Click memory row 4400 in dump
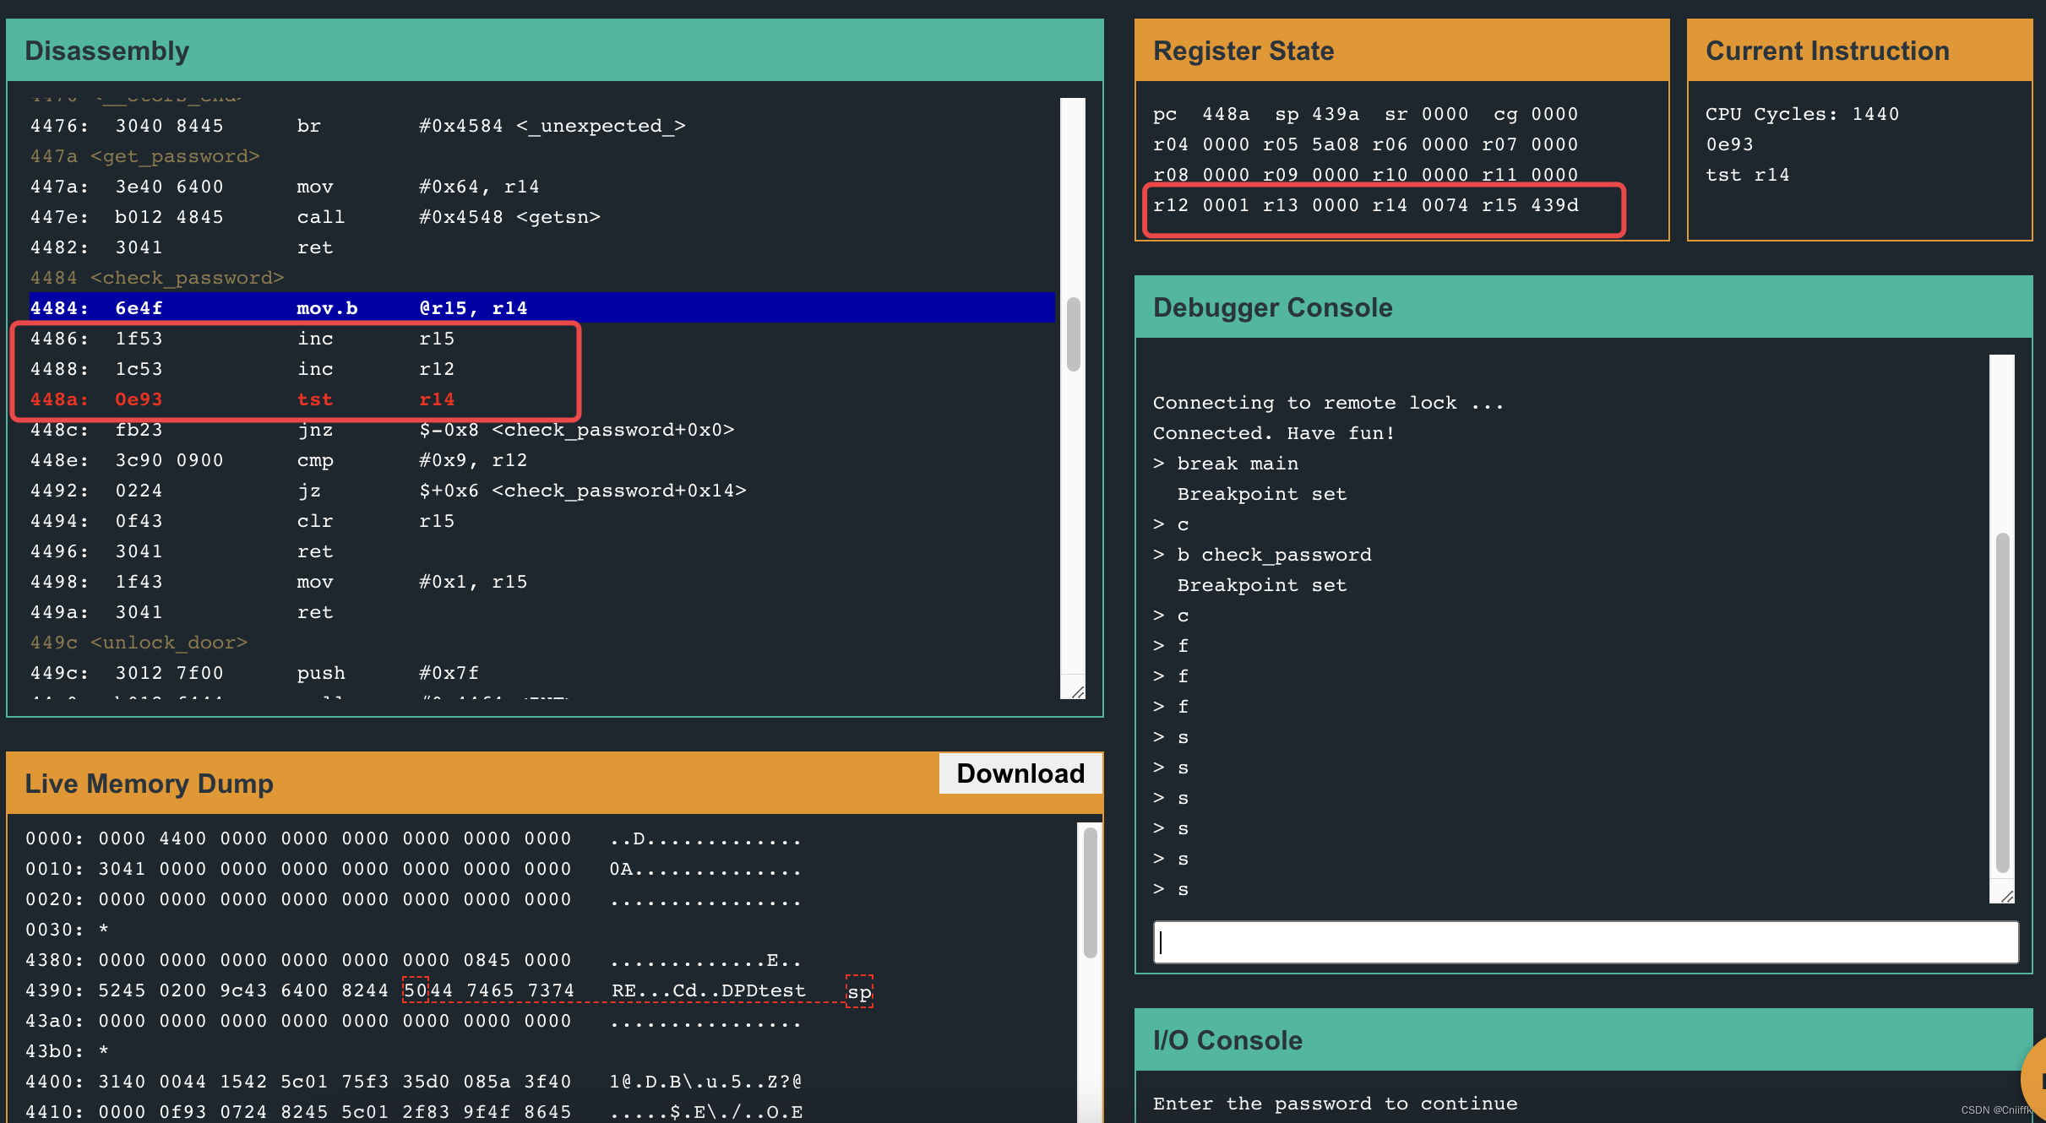 [x=413, y=1082]
